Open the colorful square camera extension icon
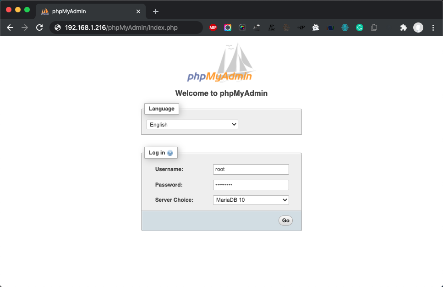This screenshot has height=287, width=443. pos(228,28)
